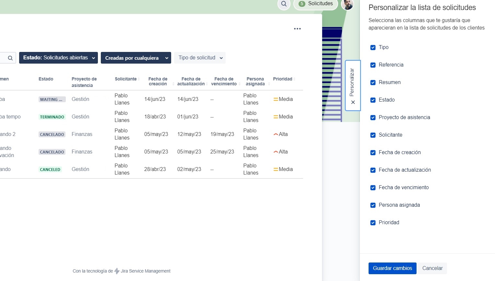Uncheck the Persona asignada checkbox
Screen dimensions: 495x281
pos(373,205)
